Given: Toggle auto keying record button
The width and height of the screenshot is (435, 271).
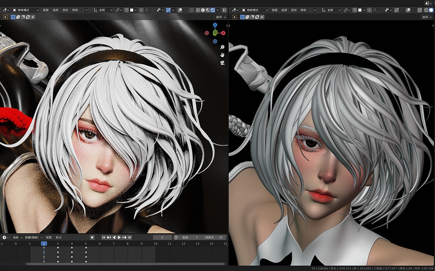Looking at the screenshot, I should pyautogui.click(x=92, y=237).
